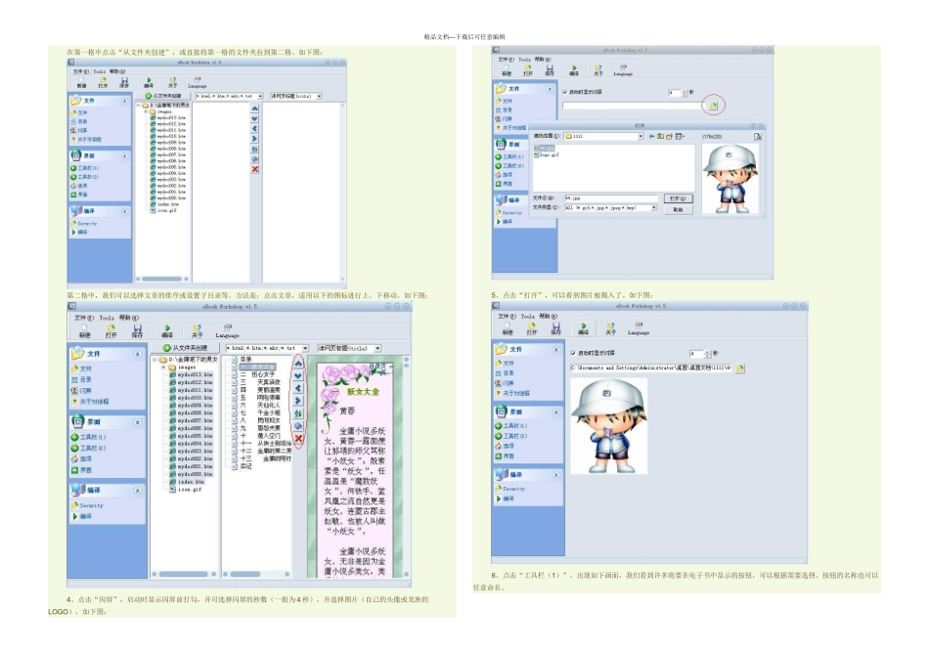Click preview toggle icon above picture in 打开 dialog
Screen dimensions: 929x657
tap(757, 136)
